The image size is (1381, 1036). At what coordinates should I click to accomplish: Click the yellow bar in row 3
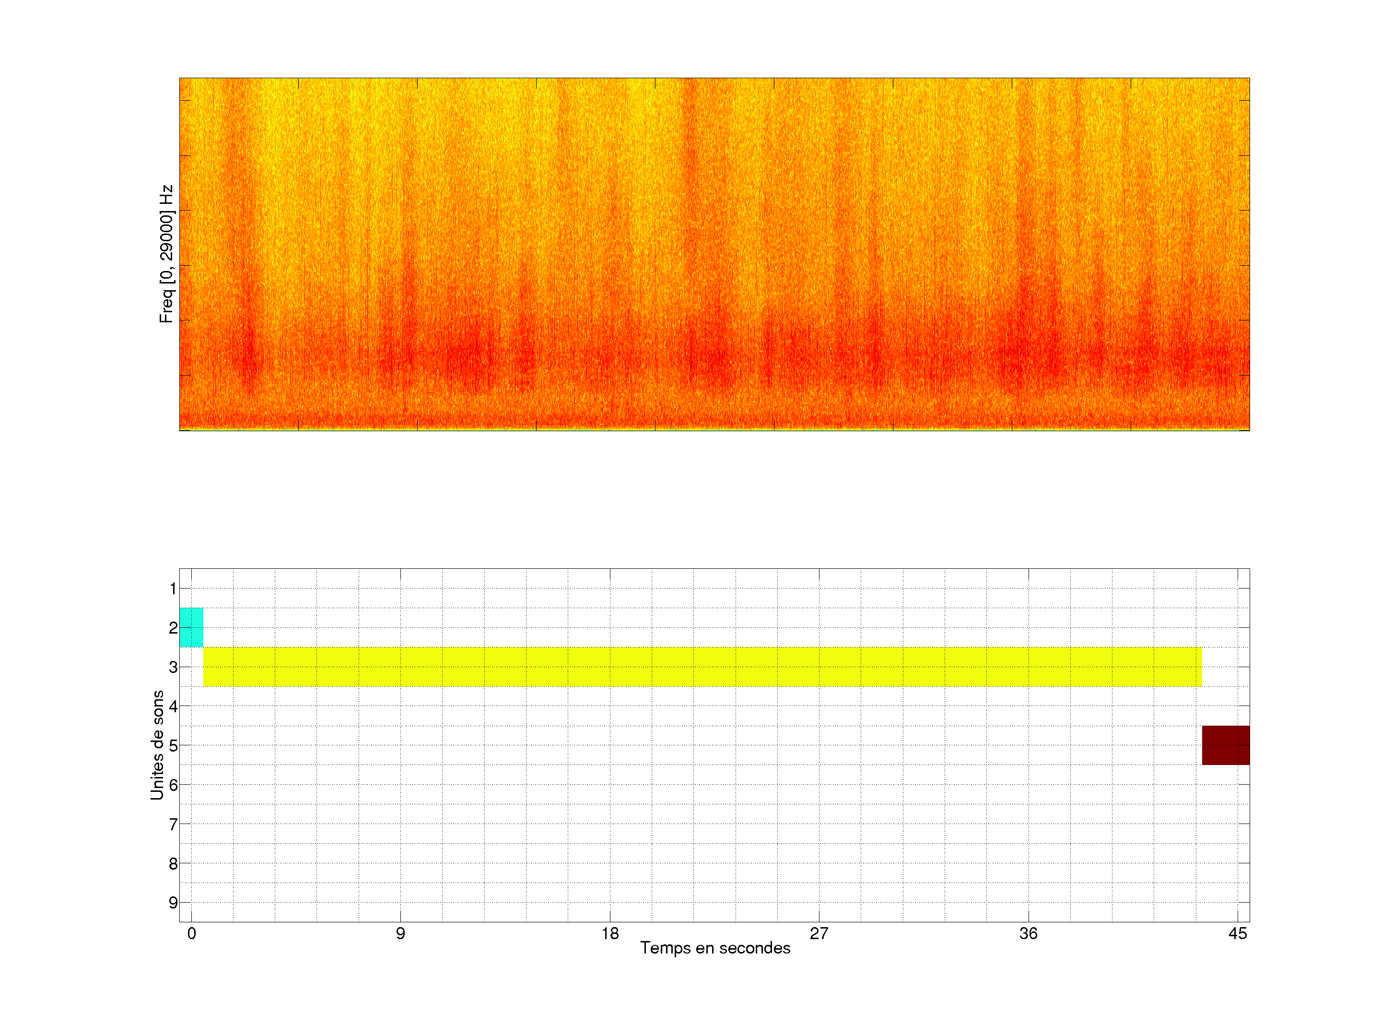click(x=702, y=666)
